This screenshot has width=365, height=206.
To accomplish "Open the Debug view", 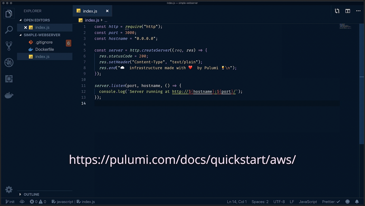I will [9, 63].
